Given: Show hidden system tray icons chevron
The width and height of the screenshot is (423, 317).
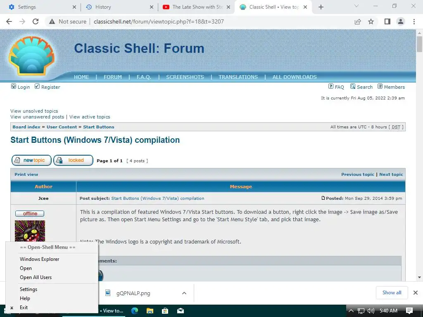Looking at the screenshot, I should click(x=351, y=311).
